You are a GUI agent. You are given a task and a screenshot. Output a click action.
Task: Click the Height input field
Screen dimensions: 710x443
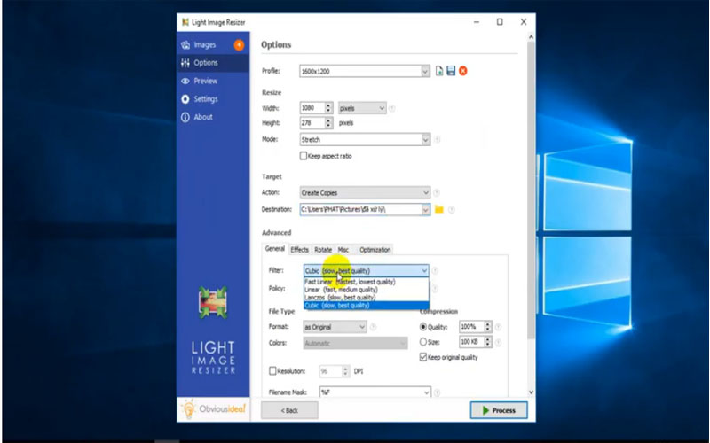tap(312, 122)
